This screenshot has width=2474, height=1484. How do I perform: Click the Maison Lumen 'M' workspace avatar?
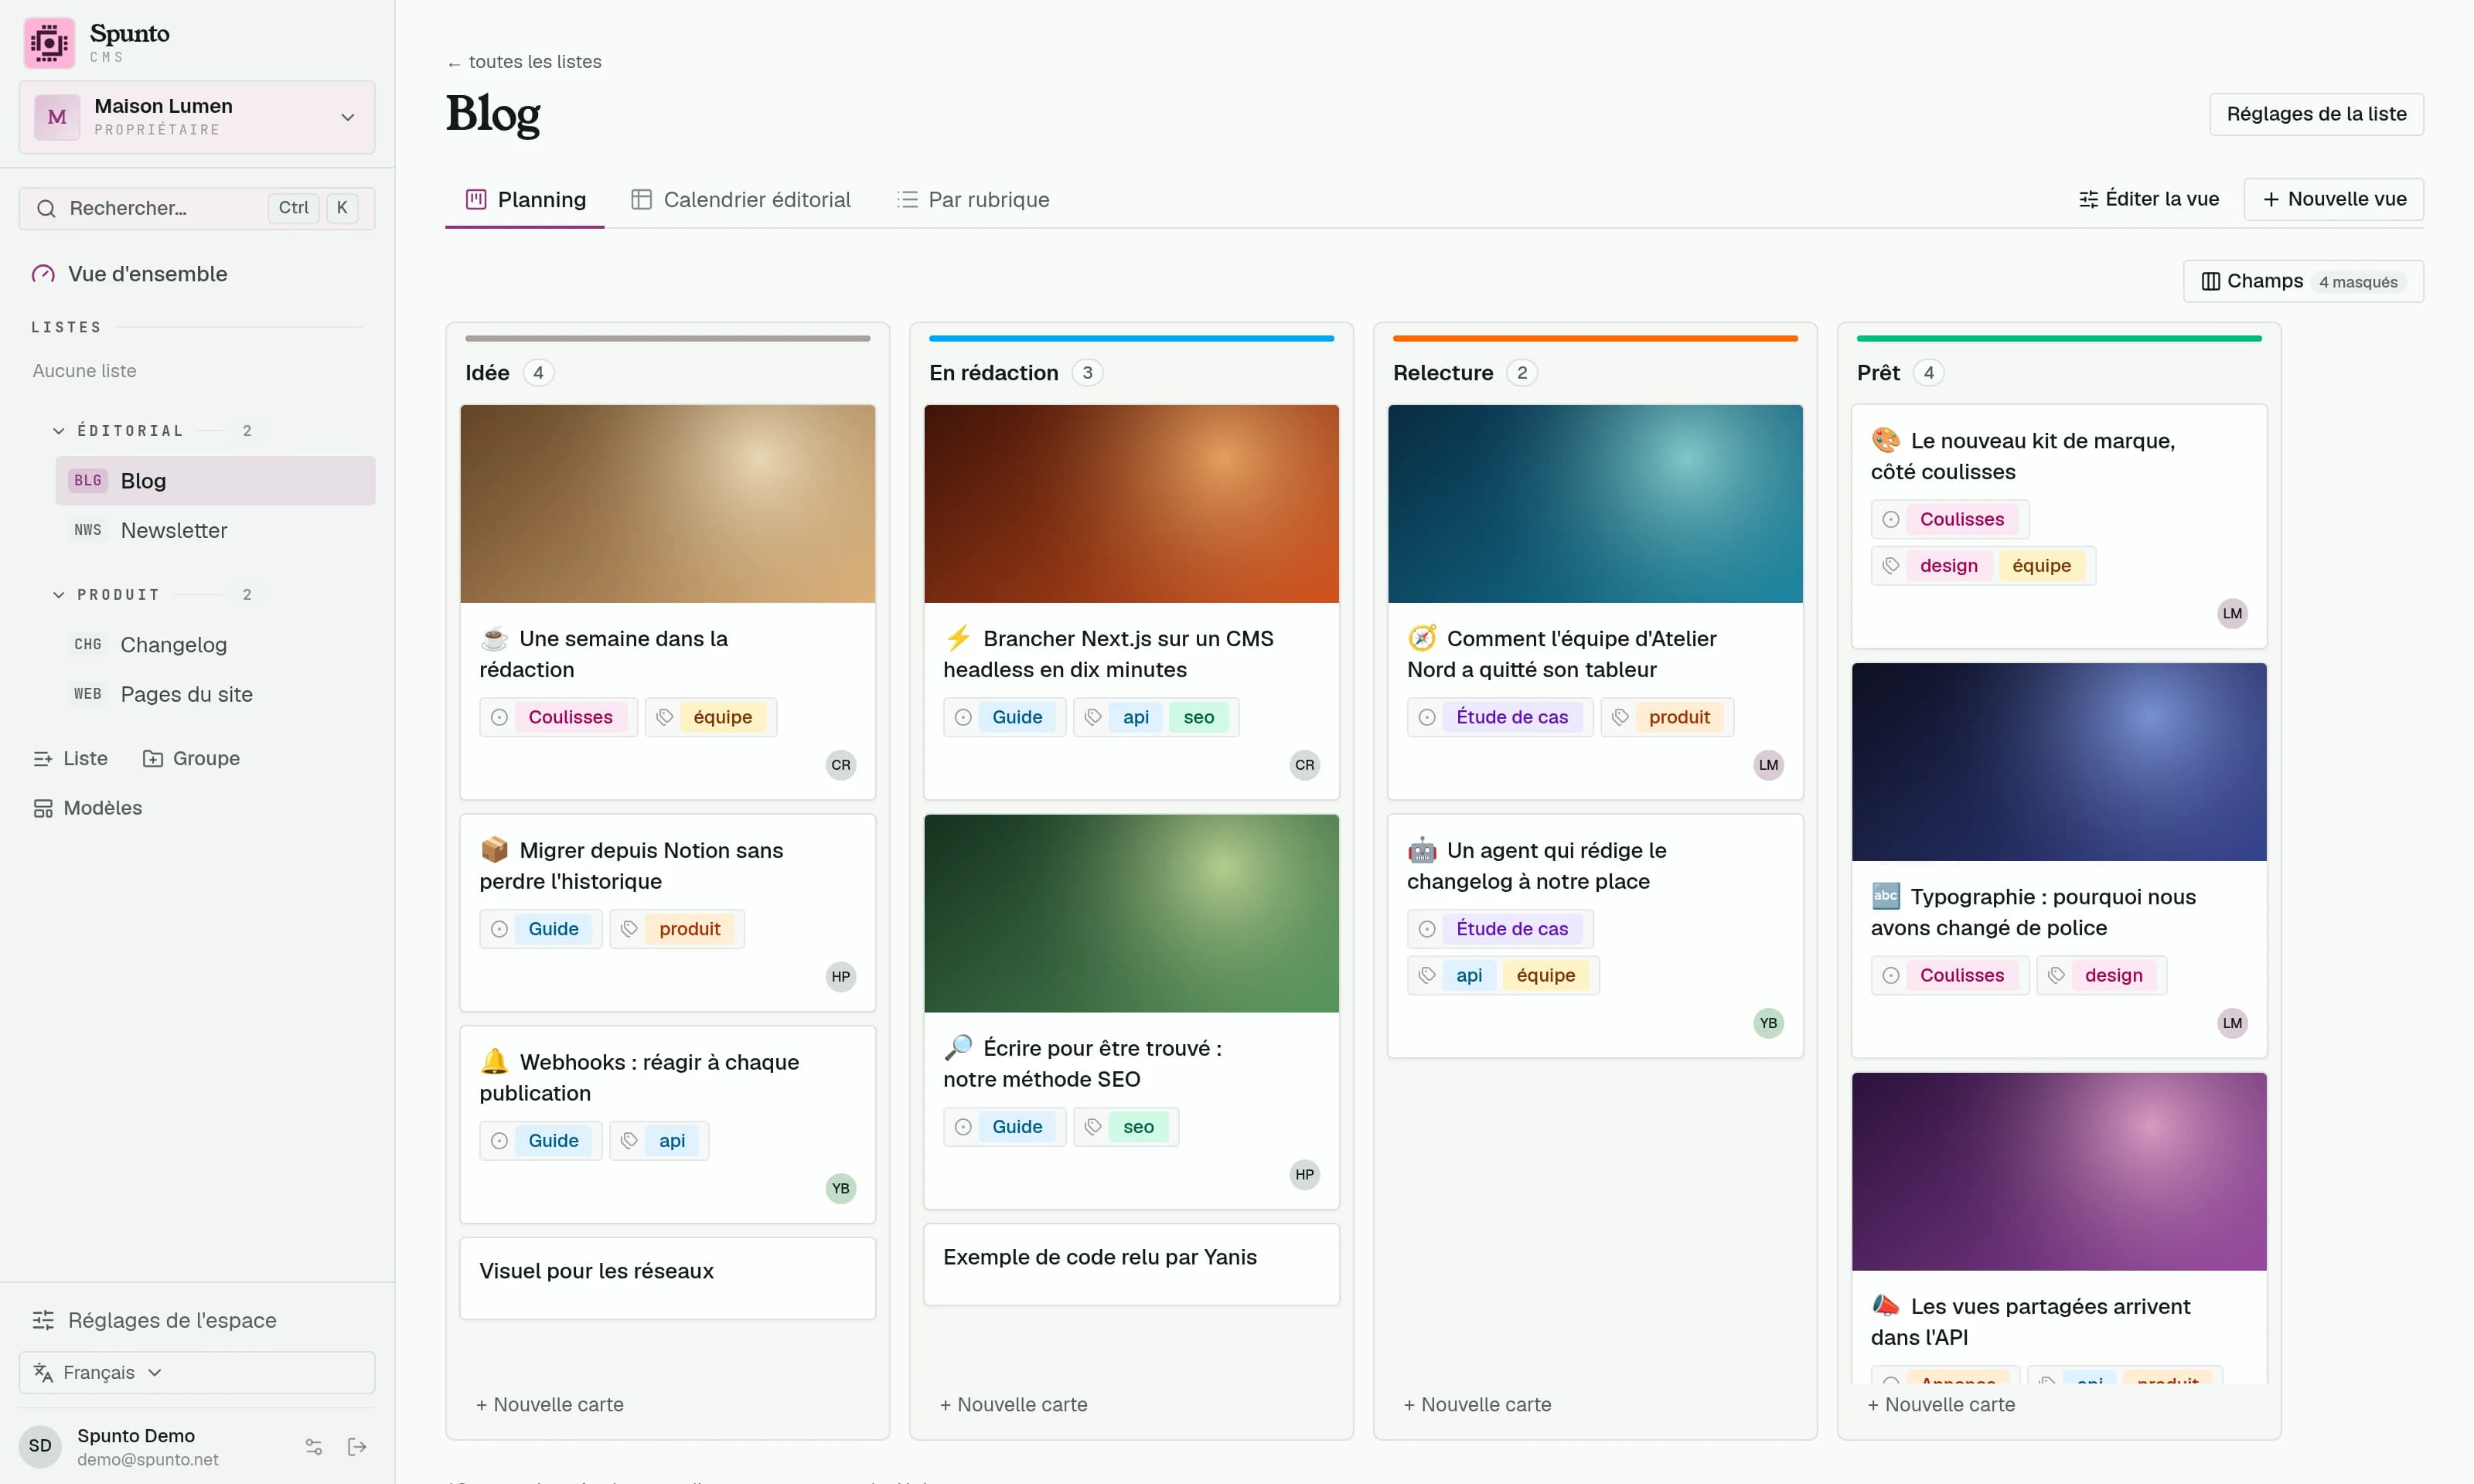point(57,117)
